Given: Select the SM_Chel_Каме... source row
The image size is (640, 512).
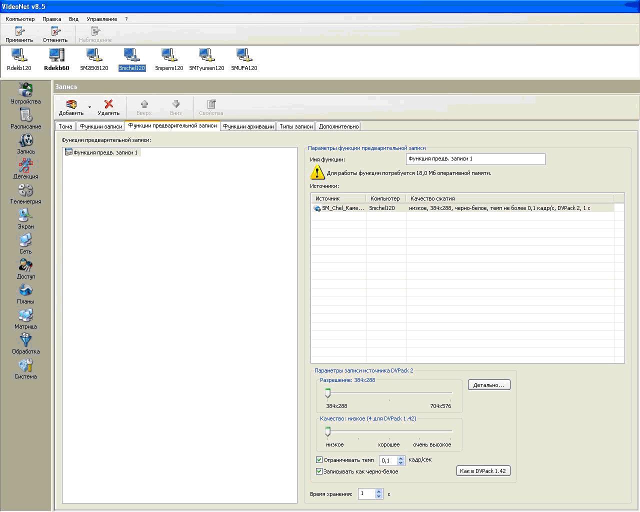Looking at the screenshot, I should [x=462, y=208].
